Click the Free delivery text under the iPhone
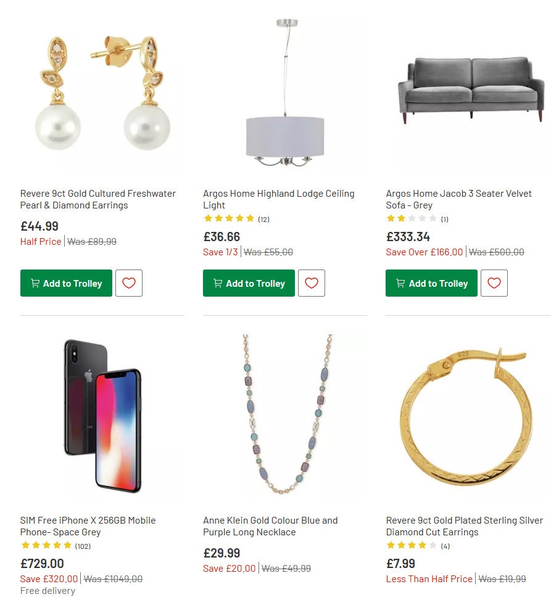The width and height of the screenshot is (559, 597). pyautogui.click(x=48, y=590)
